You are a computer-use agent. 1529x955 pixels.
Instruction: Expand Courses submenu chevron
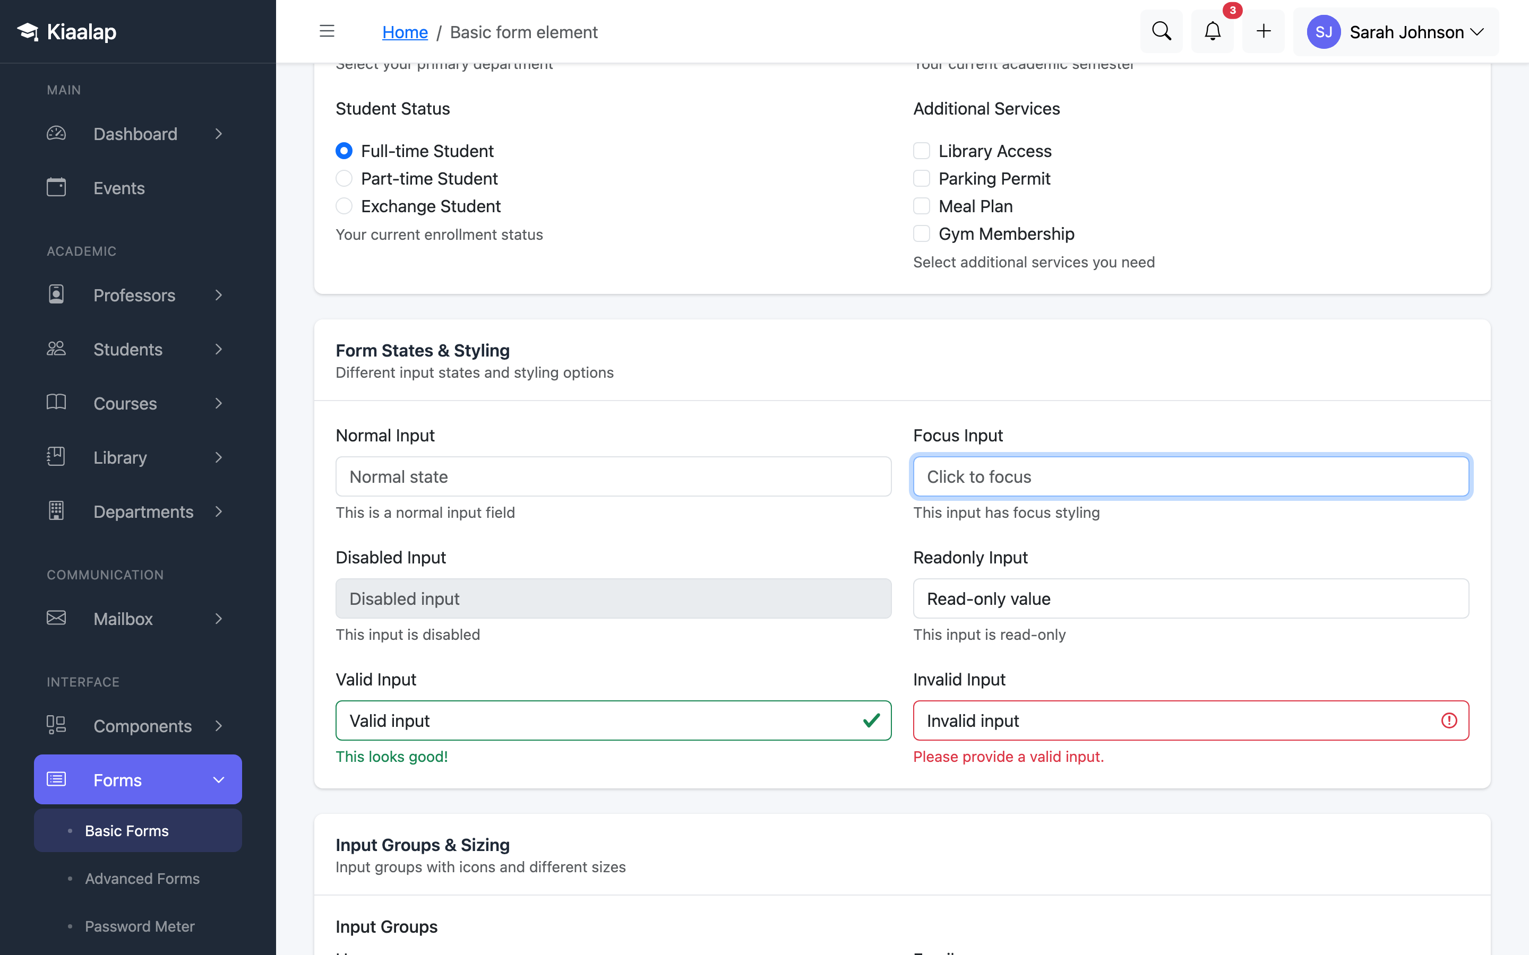point(219,404)
